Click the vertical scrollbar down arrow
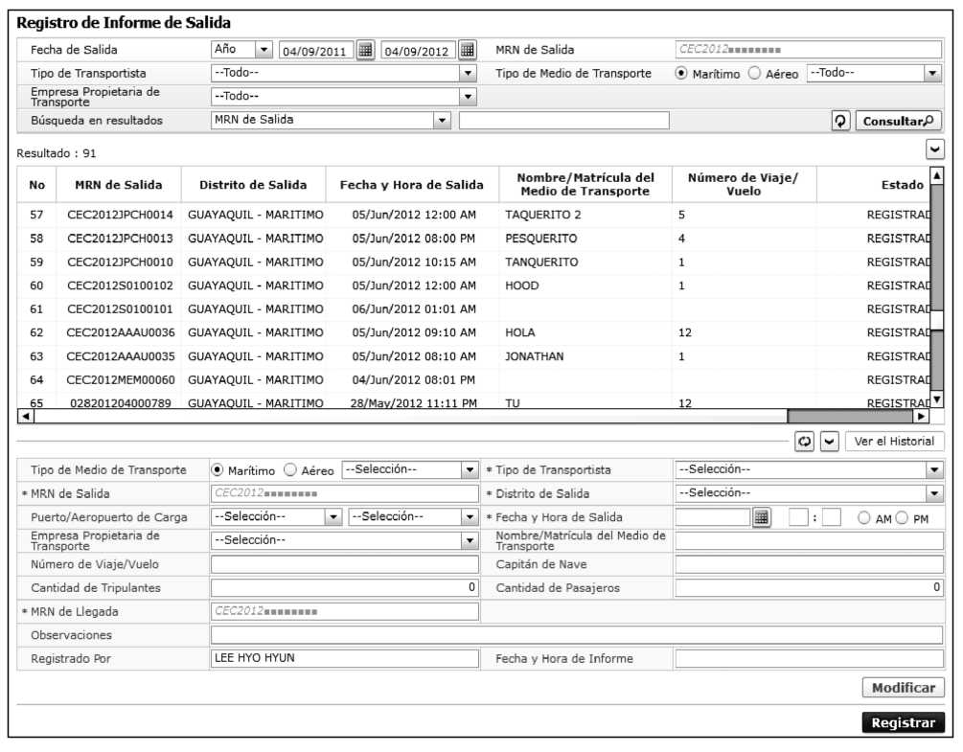This screenshot has height=752, width=963. click(x=936, y=399)
